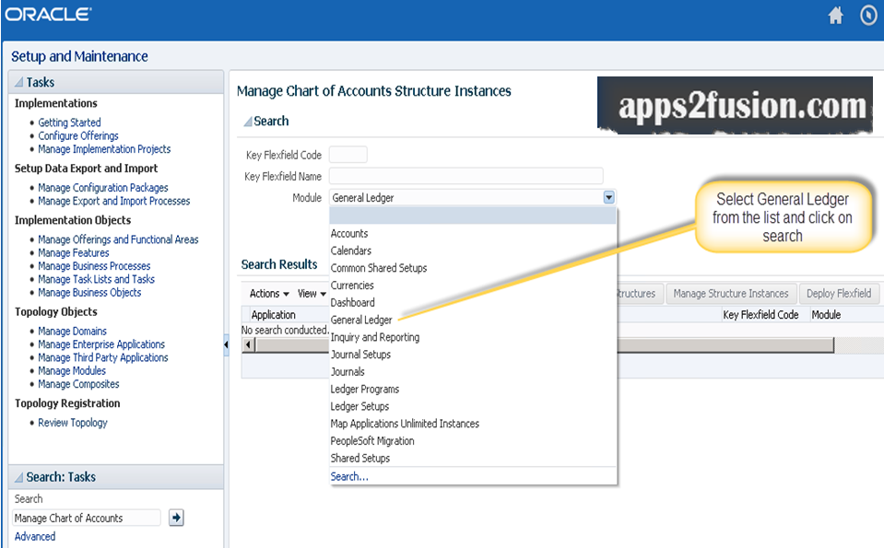Open Manage Enterprise Applications link
This screenshot has height=548, width=884.
click(x=101, y=344)
